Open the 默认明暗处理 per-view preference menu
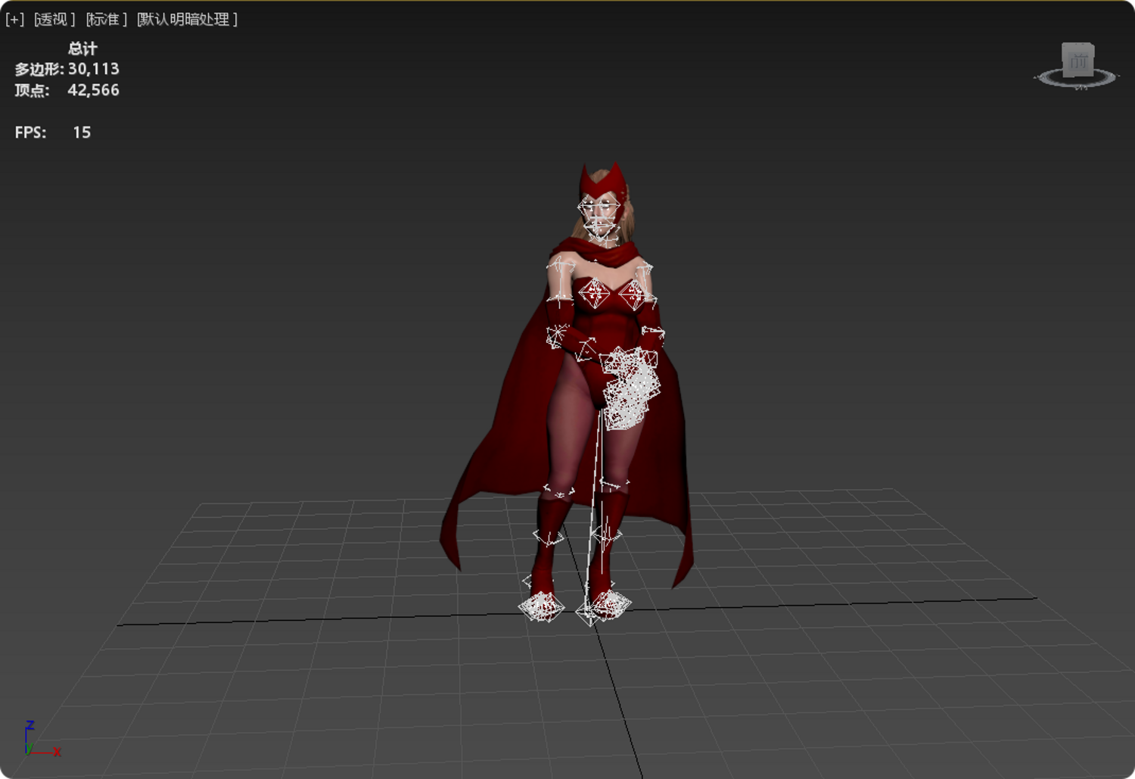Image resolution: width=1135 pixels, height=779 pixels. click(x=187, y=19)
